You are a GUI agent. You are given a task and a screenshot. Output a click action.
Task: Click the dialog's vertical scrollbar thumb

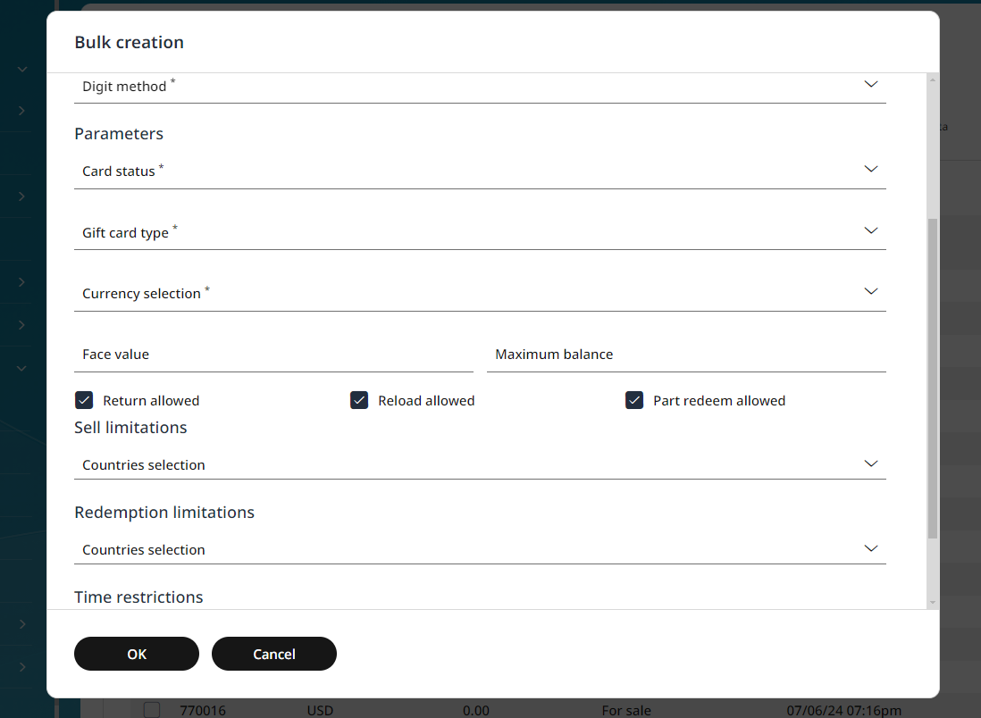pos(932,379)
